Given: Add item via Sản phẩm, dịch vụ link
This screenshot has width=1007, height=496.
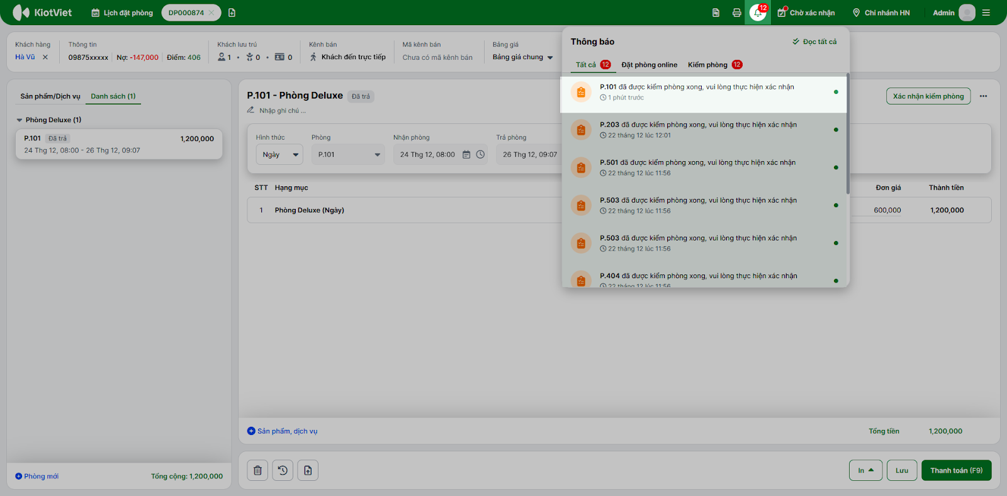Looking at the screenshot, I should (283, 431).
